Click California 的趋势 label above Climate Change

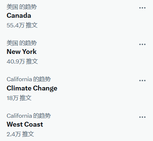coord(29,79)
